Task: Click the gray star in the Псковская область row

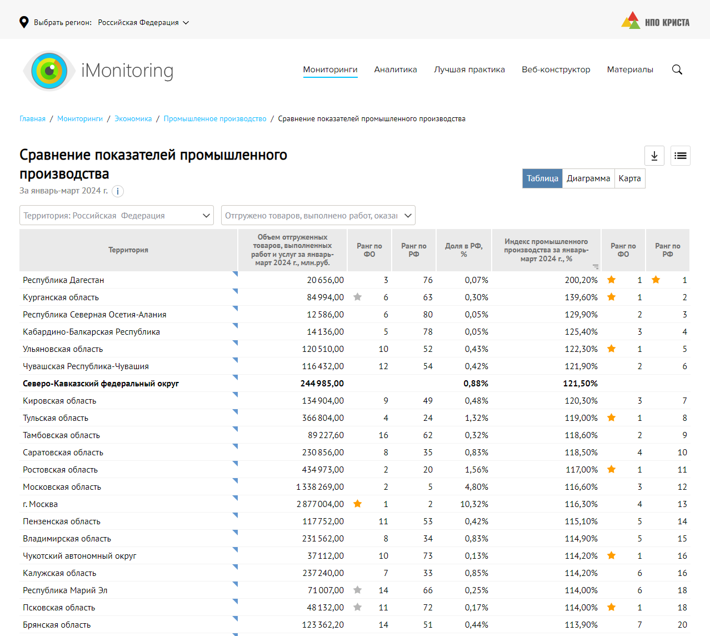Action: coord(358,607)
